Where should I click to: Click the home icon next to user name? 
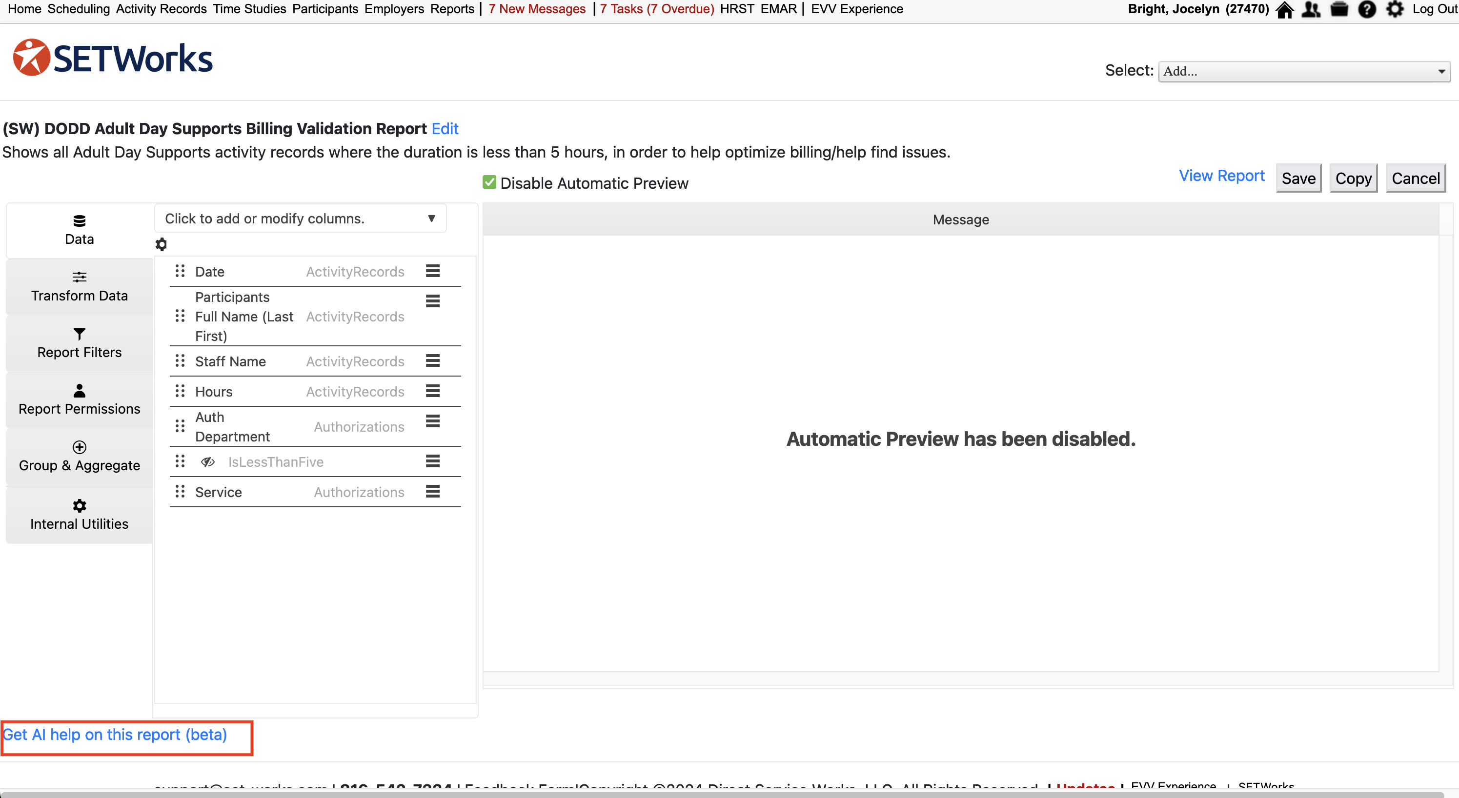coord(1284,10)
